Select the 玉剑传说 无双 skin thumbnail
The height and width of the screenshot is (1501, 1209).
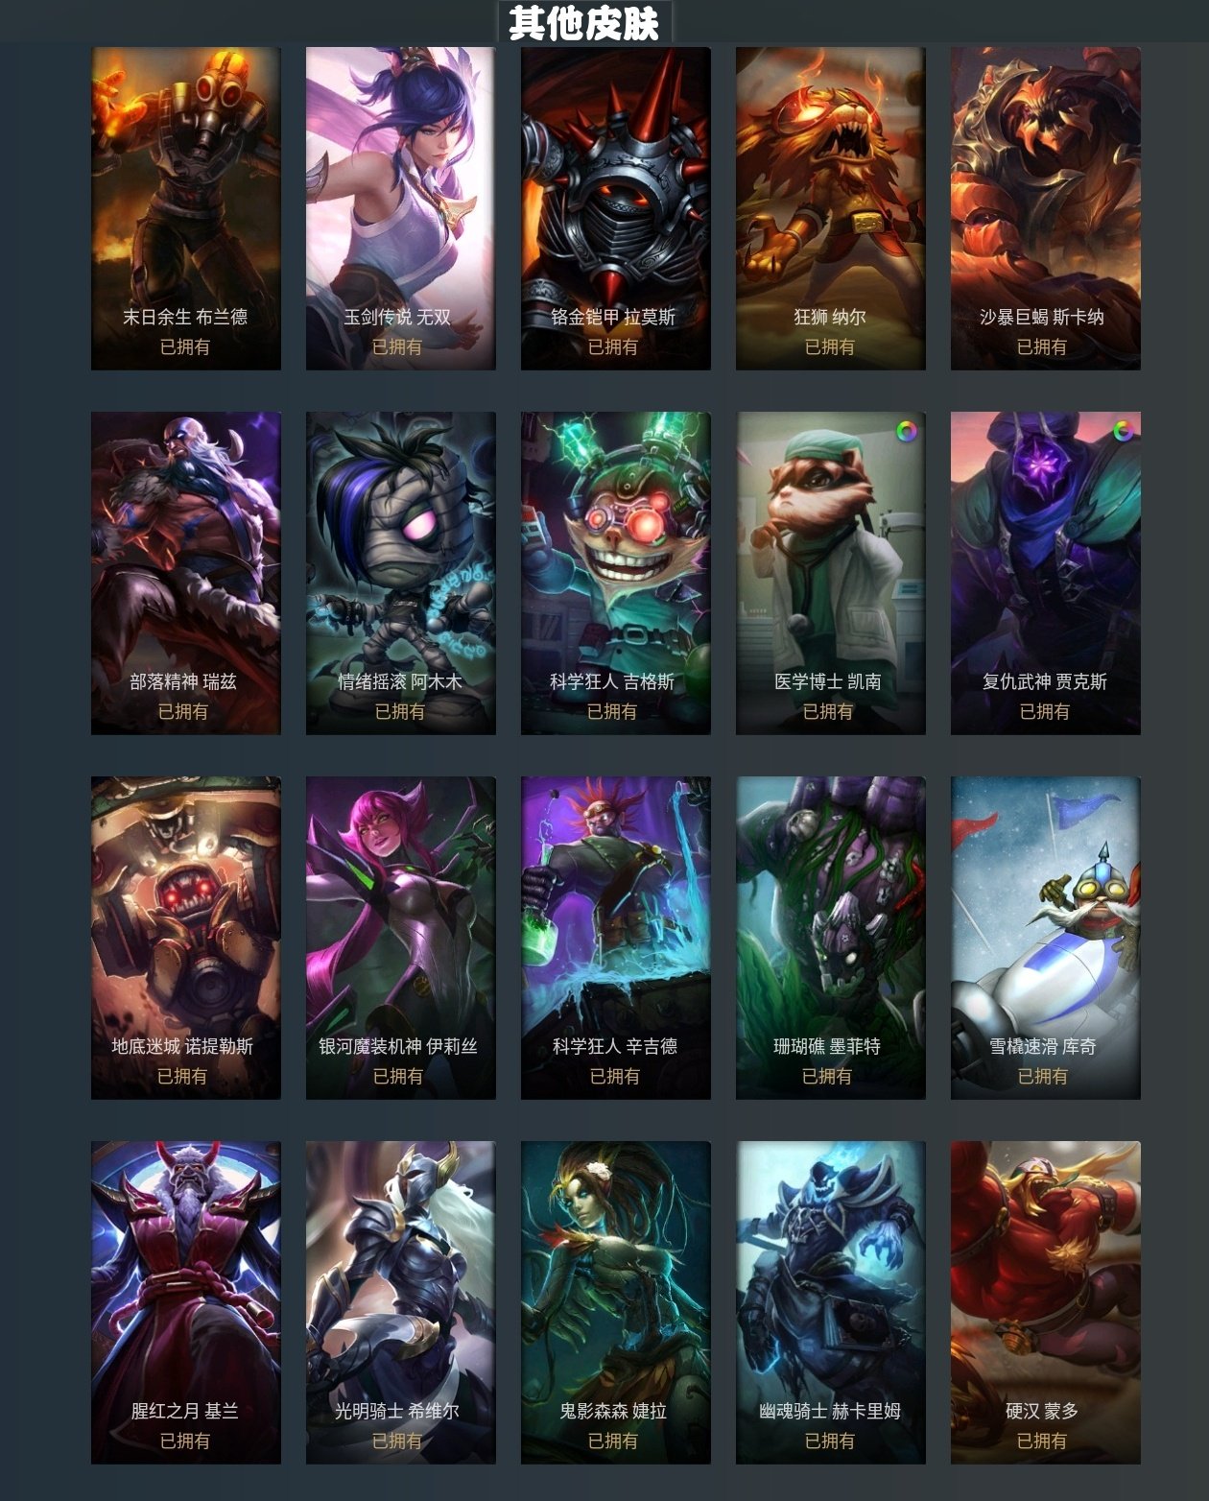coord(401,208)
